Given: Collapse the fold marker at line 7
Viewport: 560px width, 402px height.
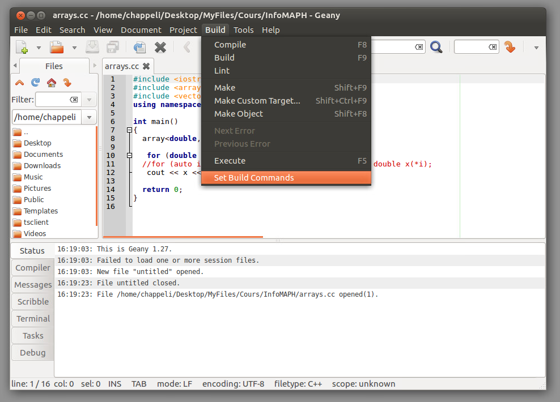Looking at the screenshot, I should tap(130, 130).
